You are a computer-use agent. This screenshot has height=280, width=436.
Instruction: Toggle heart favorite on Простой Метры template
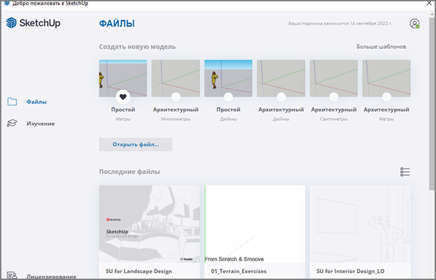123,97
